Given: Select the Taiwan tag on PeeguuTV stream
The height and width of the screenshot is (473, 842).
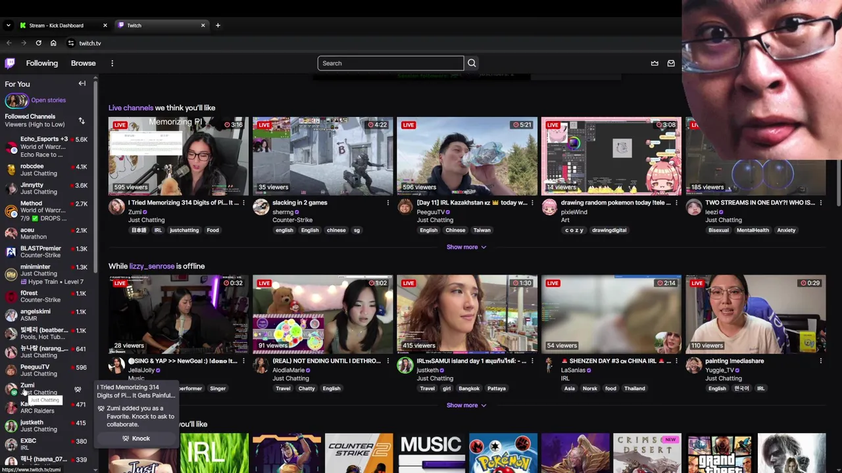Looking at the screenshot, I should [x=482, y=231].
